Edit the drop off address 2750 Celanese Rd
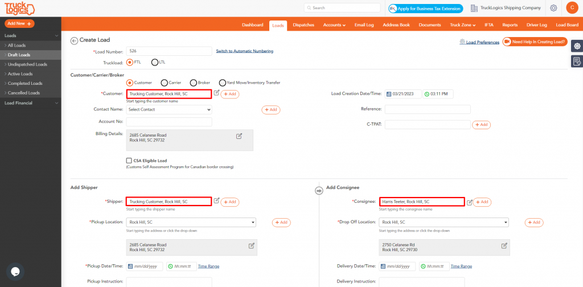 (504, 245)
